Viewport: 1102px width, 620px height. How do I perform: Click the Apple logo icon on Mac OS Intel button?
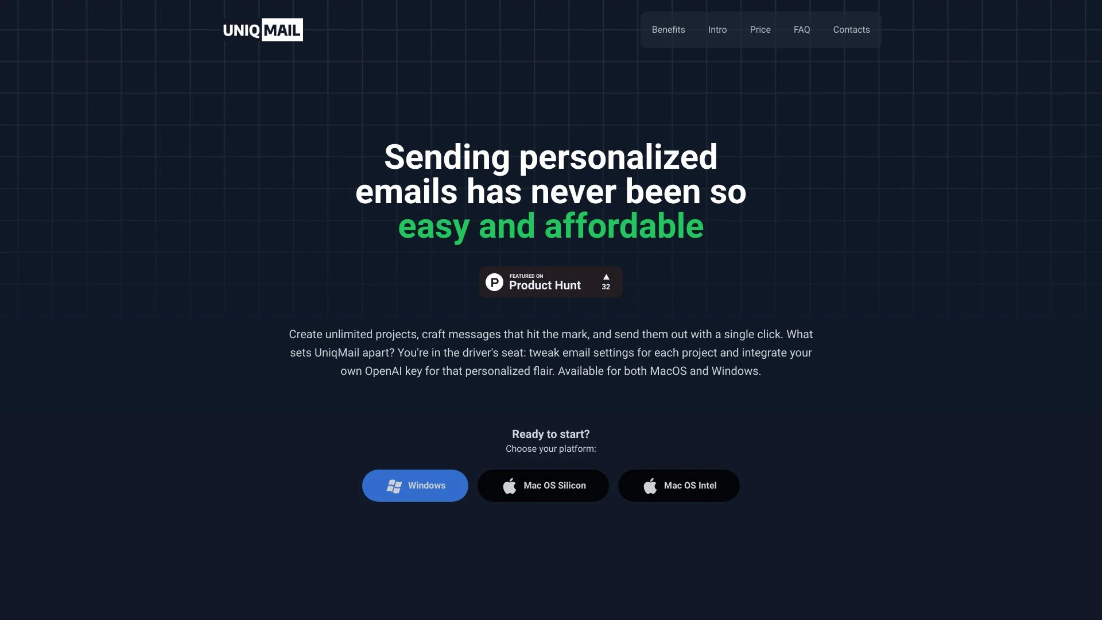coord(649,485)
